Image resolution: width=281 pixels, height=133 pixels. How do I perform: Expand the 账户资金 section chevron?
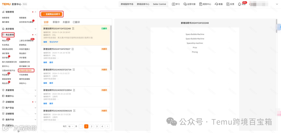tap(35, 108)
